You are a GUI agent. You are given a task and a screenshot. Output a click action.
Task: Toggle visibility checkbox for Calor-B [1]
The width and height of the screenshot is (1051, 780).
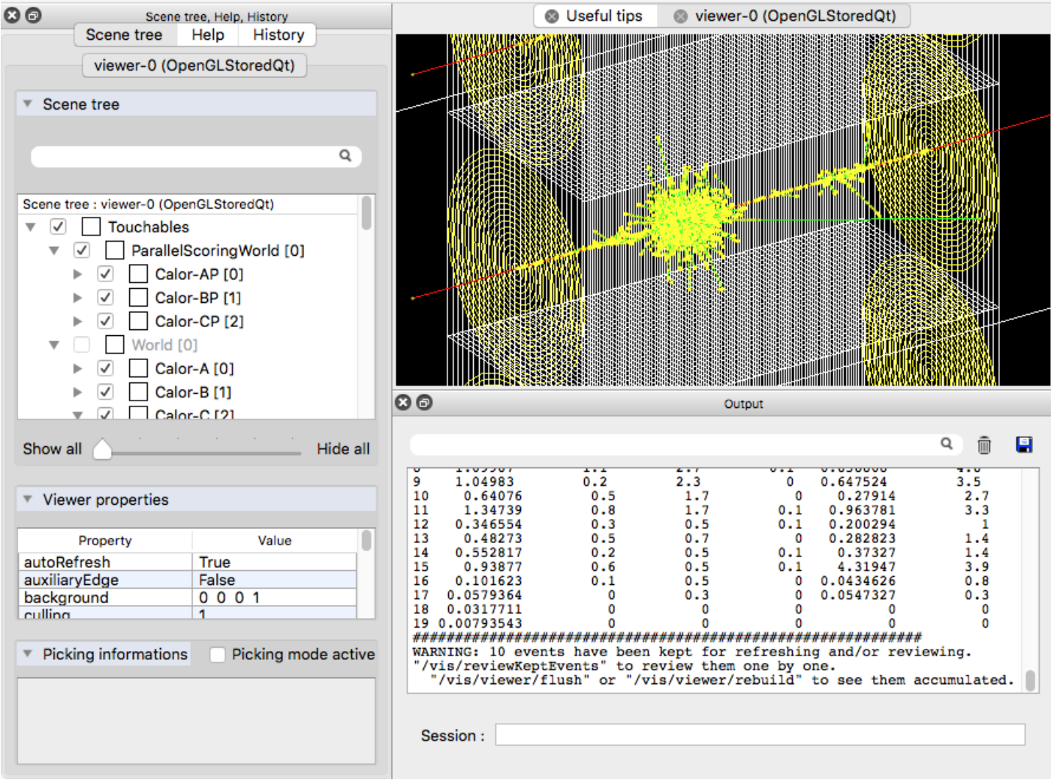(105, 392)
